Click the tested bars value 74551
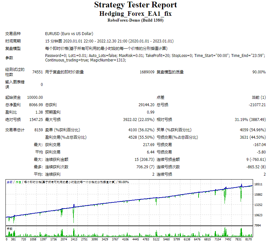Viewport: 272px width, 241px height. click(38, 72)
